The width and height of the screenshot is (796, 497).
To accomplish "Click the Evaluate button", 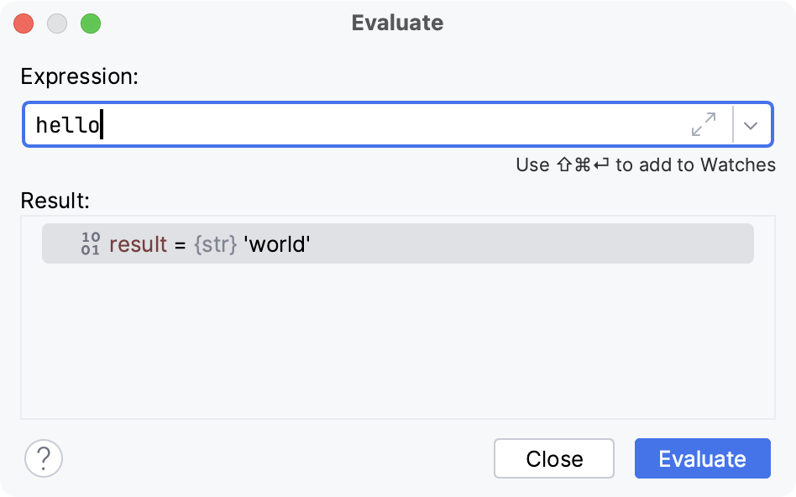I will [702, 458].
